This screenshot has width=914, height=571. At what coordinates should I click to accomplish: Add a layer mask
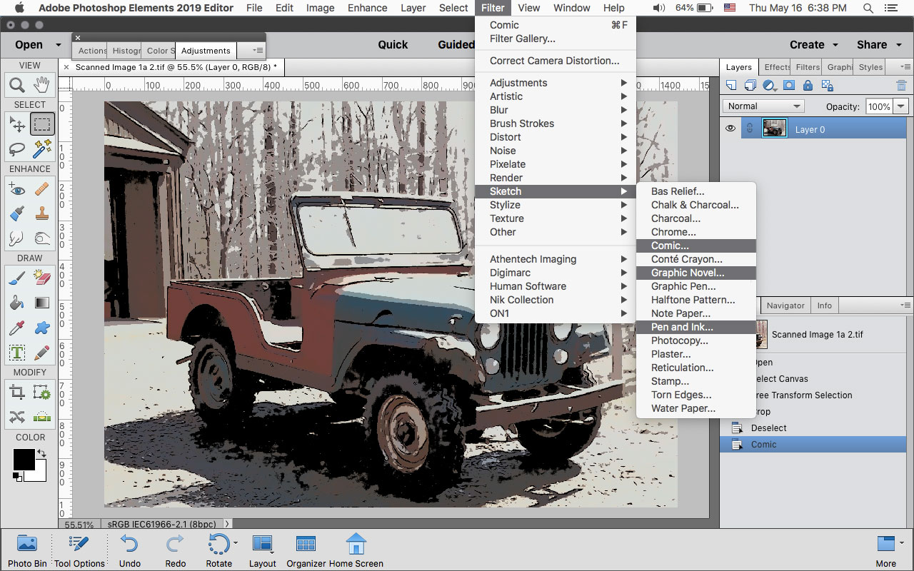click(788, 85)
